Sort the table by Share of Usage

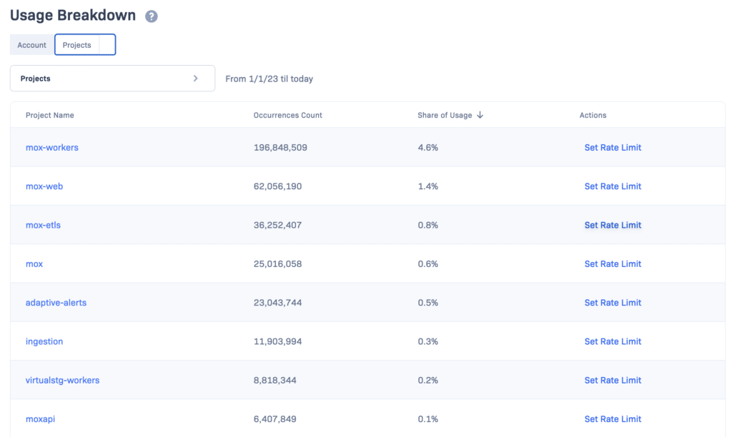tap(446, 115)
